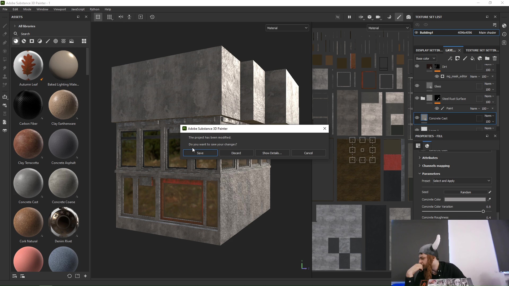Open the Base color channel dropdown
This screenshot has height=286, width=509.
coord(425,58)
